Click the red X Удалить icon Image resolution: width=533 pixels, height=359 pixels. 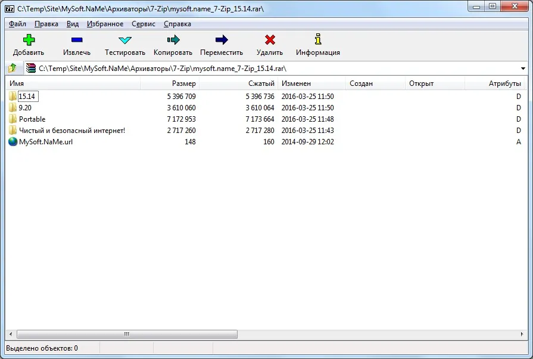click(x=270, y=40)
